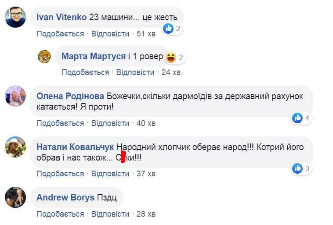Click like reaction icon on Натали Ковальчук's comment
Viewport: 333px width, 225px height.
[x=298, y=168]
